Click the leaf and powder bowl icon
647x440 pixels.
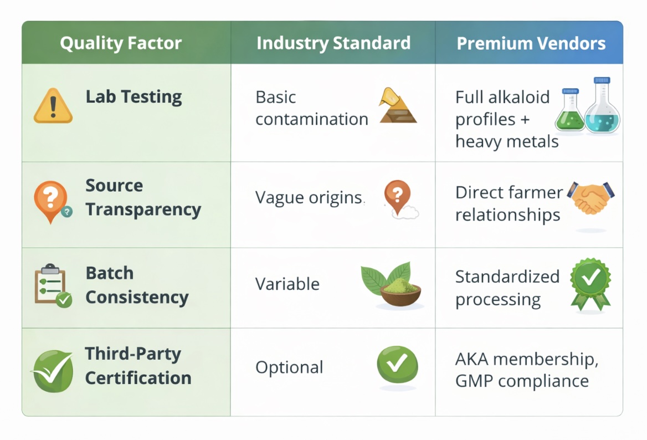click(x=392, y=284)
